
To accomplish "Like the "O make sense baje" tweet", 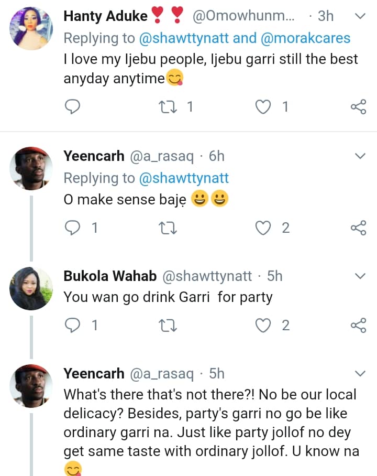I will tap(262, 228).
